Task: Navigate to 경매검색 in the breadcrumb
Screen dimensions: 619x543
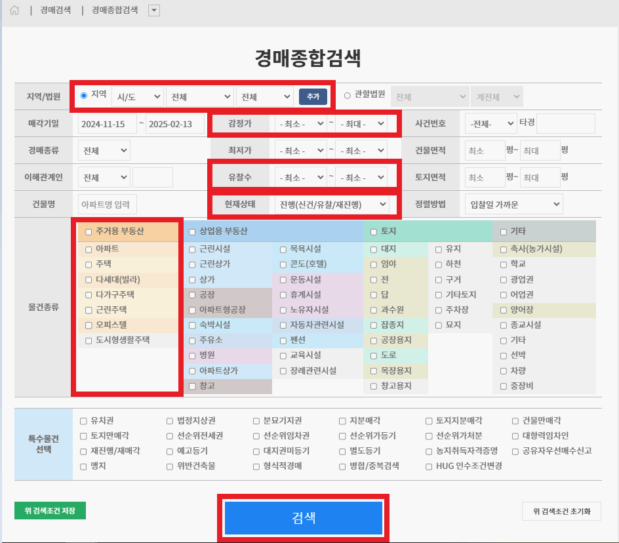Action: click(x=54, y=10)
